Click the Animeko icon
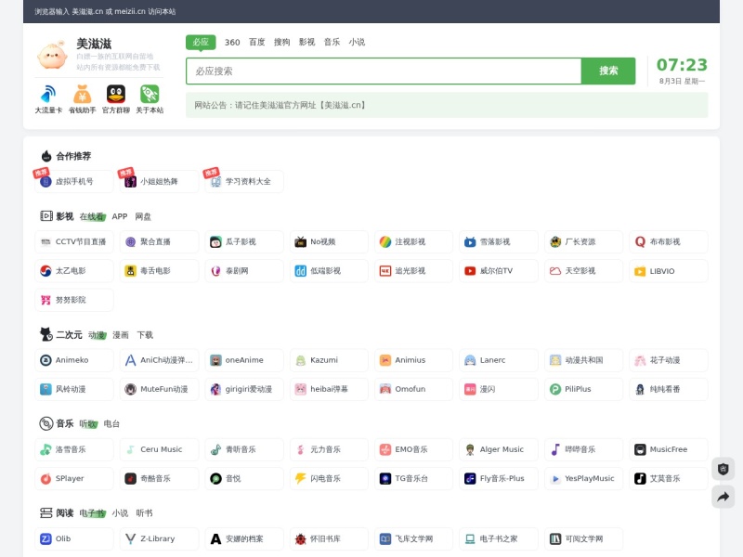The width and height of the screenshot is (743, 557). 46,360
